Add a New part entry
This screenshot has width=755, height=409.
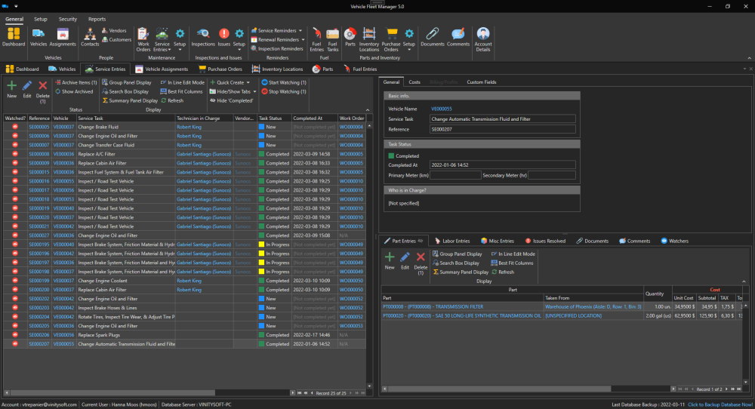pyautogui.click(x=390, y=261)
